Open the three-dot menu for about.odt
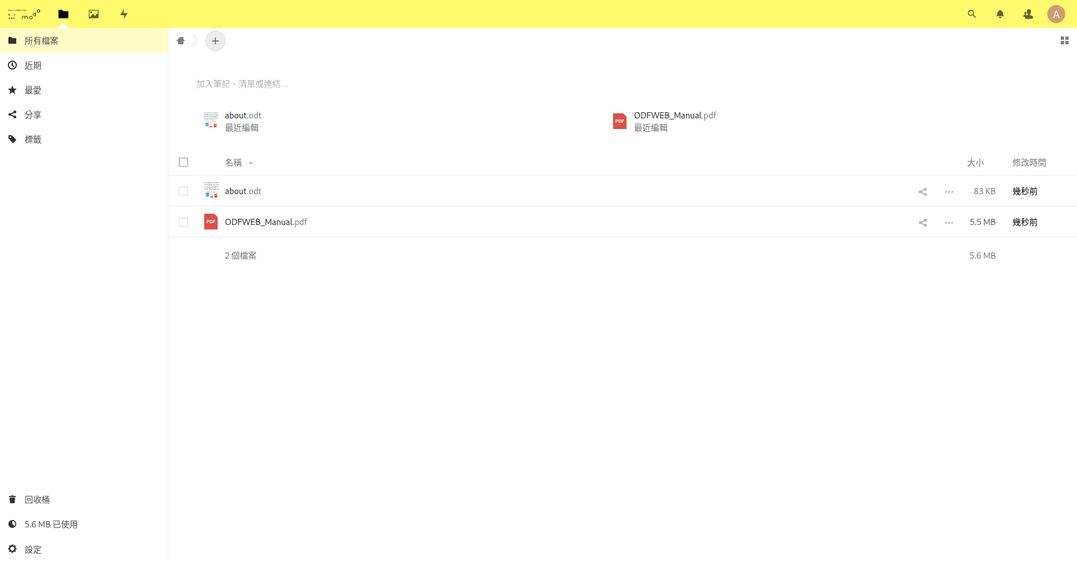The width and height of the screenshot is (1077, 561). coord(949,192)
